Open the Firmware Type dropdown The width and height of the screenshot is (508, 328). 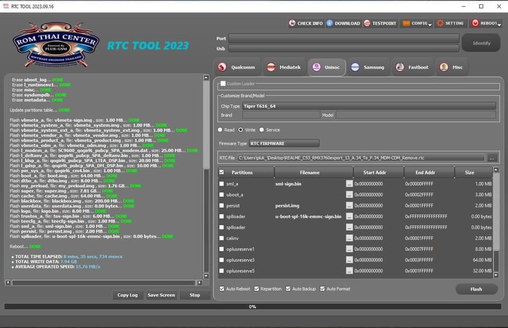284,143
